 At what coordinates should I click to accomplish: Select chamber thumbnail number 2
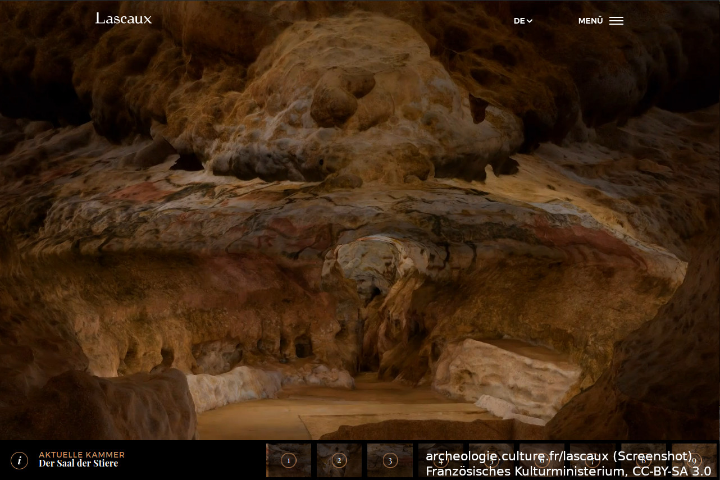pyautogui.click(x=339, y=460)
